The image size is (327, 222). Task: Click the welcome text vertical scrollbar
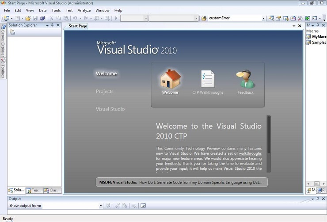point(269,144)
